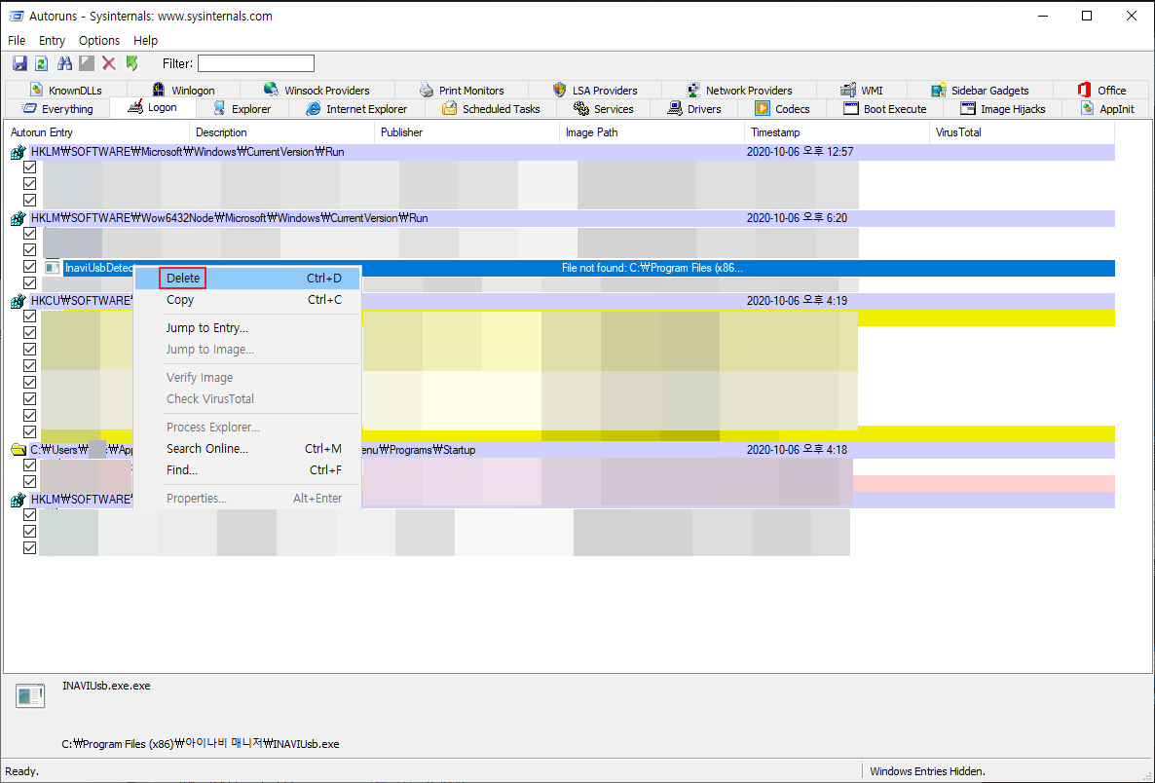Open the Internet Explorer tab

(356, 109)
